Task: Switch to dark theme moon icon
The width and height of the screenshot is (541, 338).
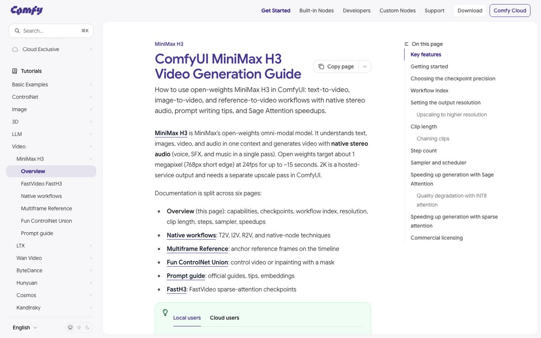Action: [x=87, y=328]
